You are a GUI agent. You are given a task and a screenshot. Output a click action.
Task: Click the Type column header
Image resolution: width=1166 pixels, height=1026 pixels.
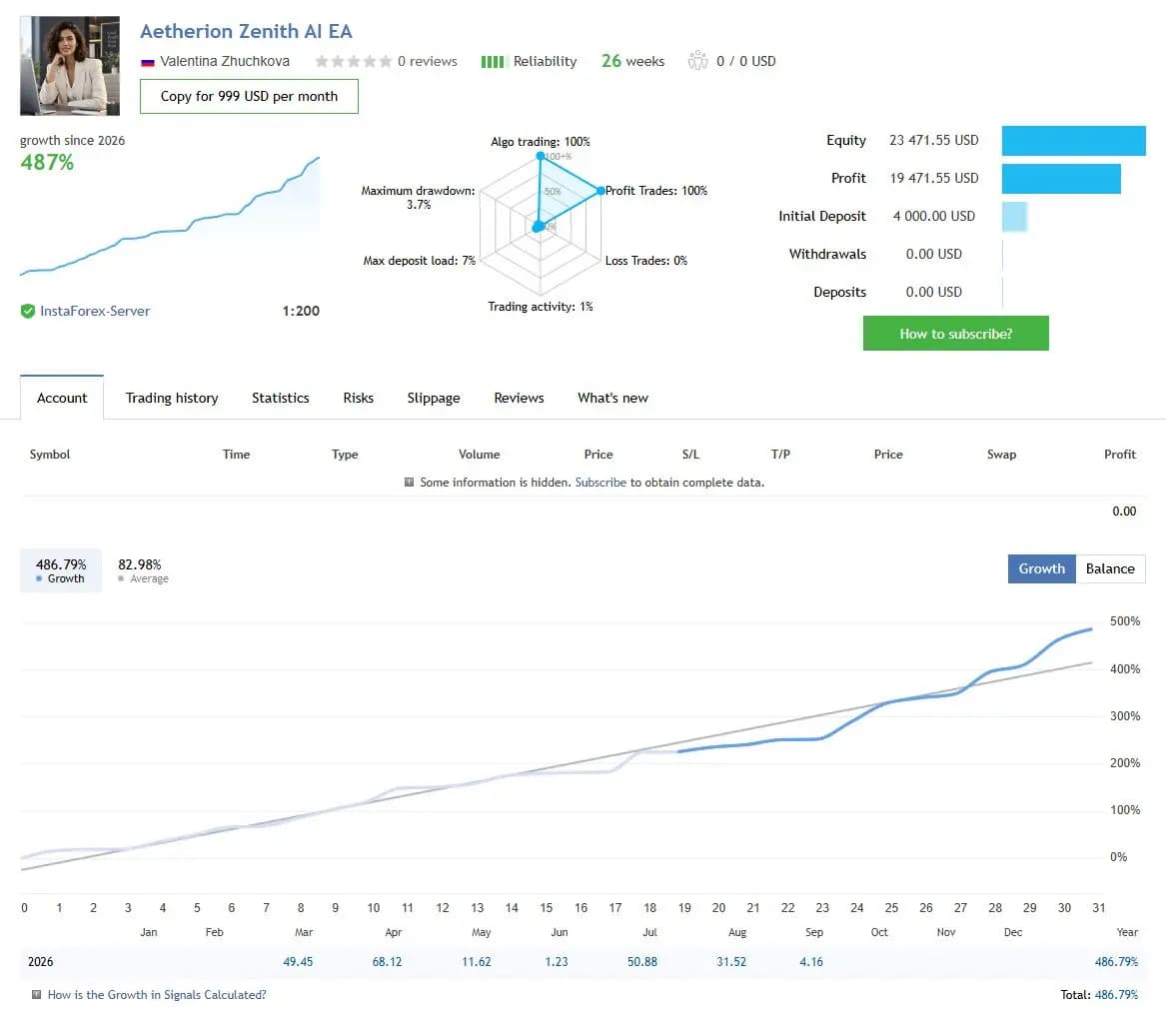click(x=345, y=455)
